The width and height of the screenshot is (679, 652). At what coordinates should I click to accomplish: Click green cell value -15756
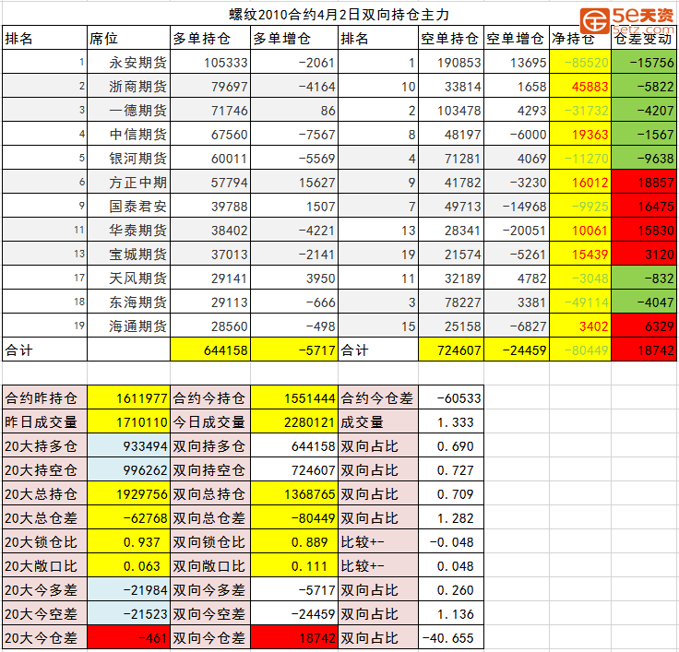pos(644,62)
